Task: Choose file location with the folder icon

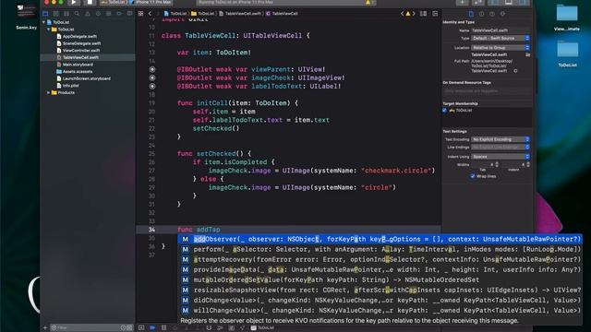Action: pyautogui.click(x=528, y=54)
